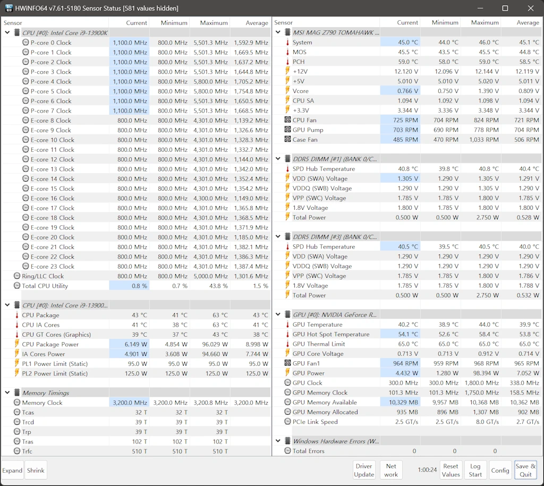Image resolution: width=544 pixels, height=486 pixels.
Task: Select the P-core 4 Clock row
Action: [x=135, y=81]
